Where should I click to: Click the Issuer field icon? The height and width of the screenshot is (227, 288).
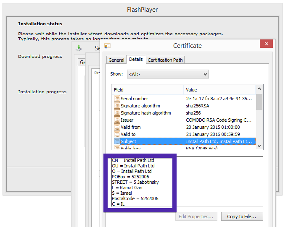click(117, 120)
